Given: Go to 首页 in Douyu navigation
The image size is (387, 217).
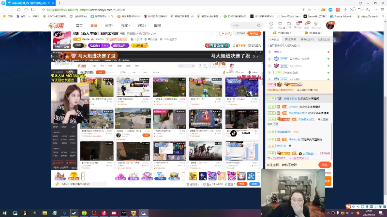Looking at the screenshot, I should 79,26.
